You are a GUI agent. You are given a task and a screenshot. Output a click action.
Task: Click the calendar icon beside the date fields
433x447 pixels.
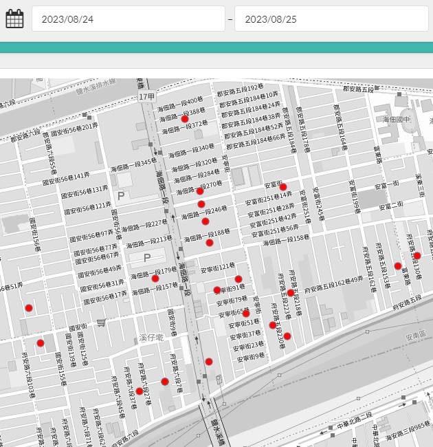(14, 19)
